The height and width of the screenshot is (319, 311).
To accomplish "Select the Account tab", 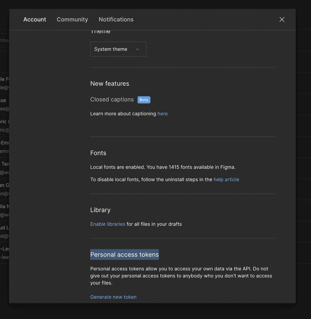I will [x=34, y=19].
